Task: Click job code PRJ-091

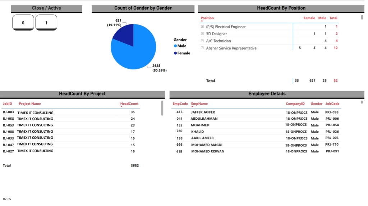Action: tap(332, 151)
